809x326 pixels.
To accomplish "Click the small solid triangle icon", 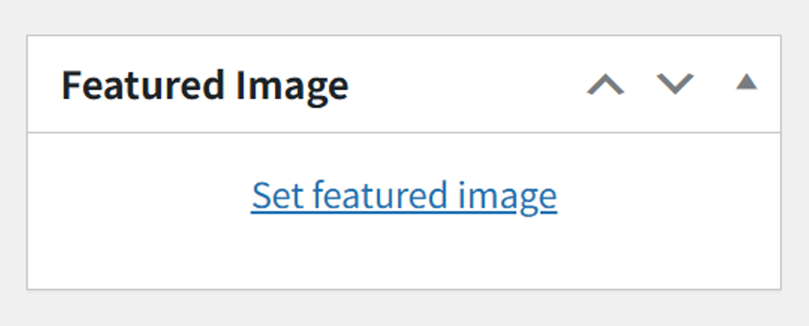I will click(746, 82).
